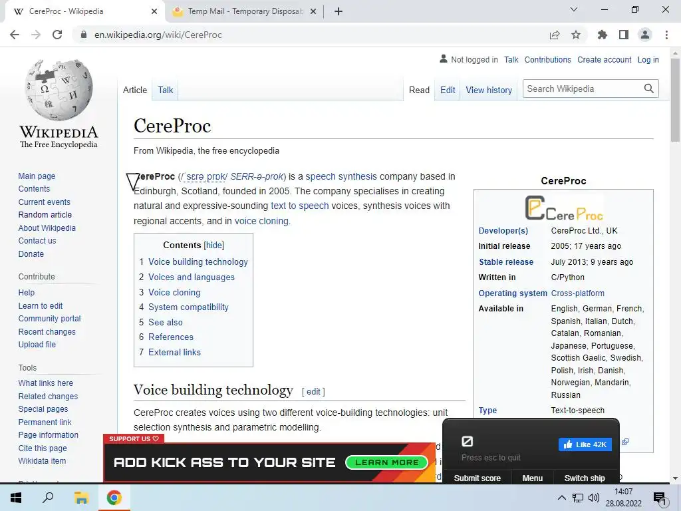
Task: Toggle the browser side panel icon
Action: point(624,35)
